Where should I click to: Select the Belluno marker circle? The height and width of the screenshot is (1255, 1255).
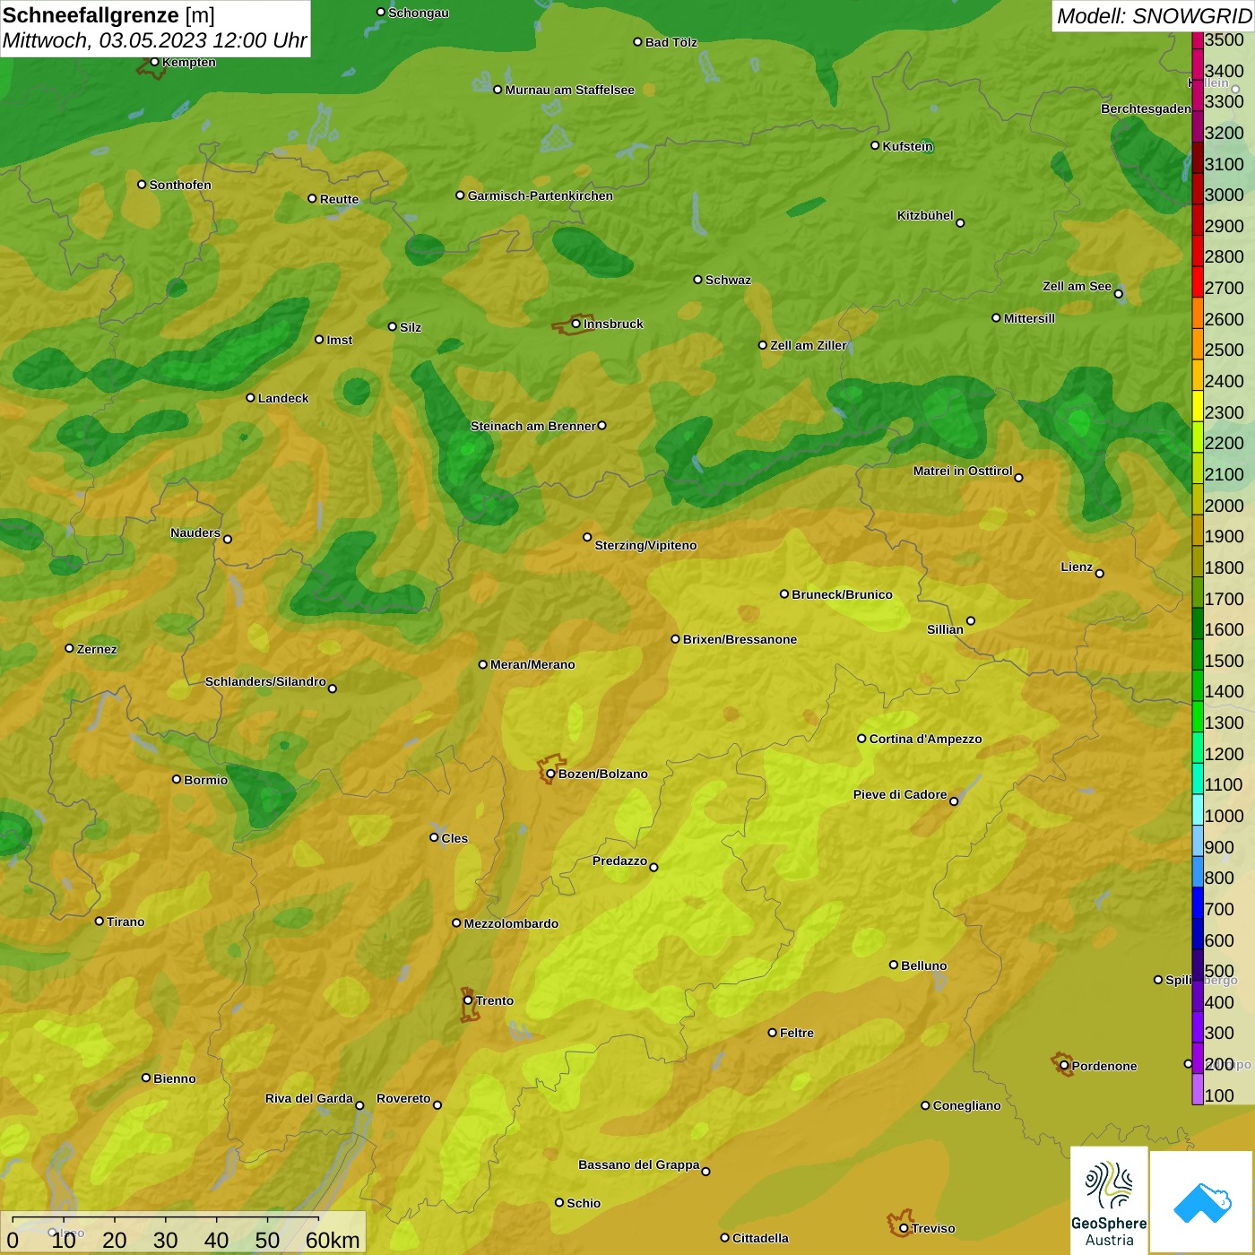pos(894,965)
